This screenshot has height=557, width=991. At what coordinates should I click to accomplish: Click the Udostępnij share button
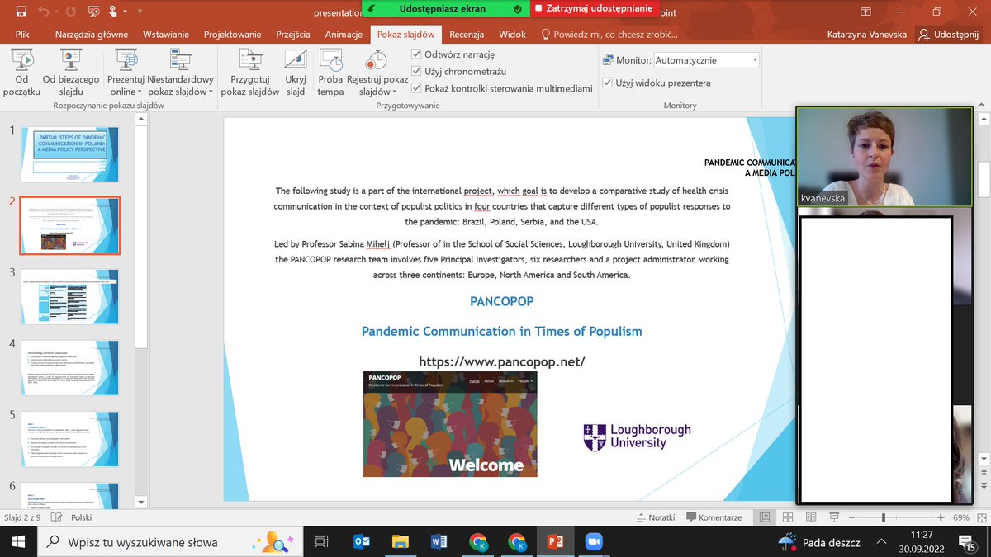[x=950, y=35]
